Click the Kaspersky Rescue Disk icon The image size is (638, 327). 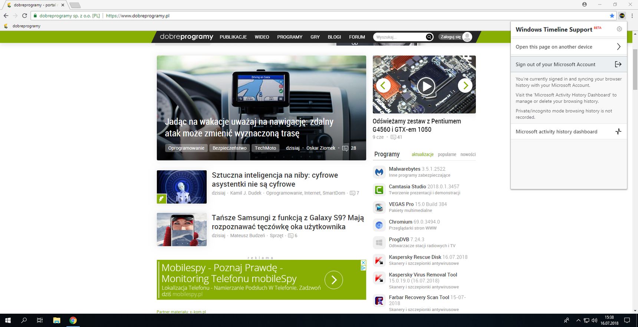pyautogui.click(x=379, y=260)
